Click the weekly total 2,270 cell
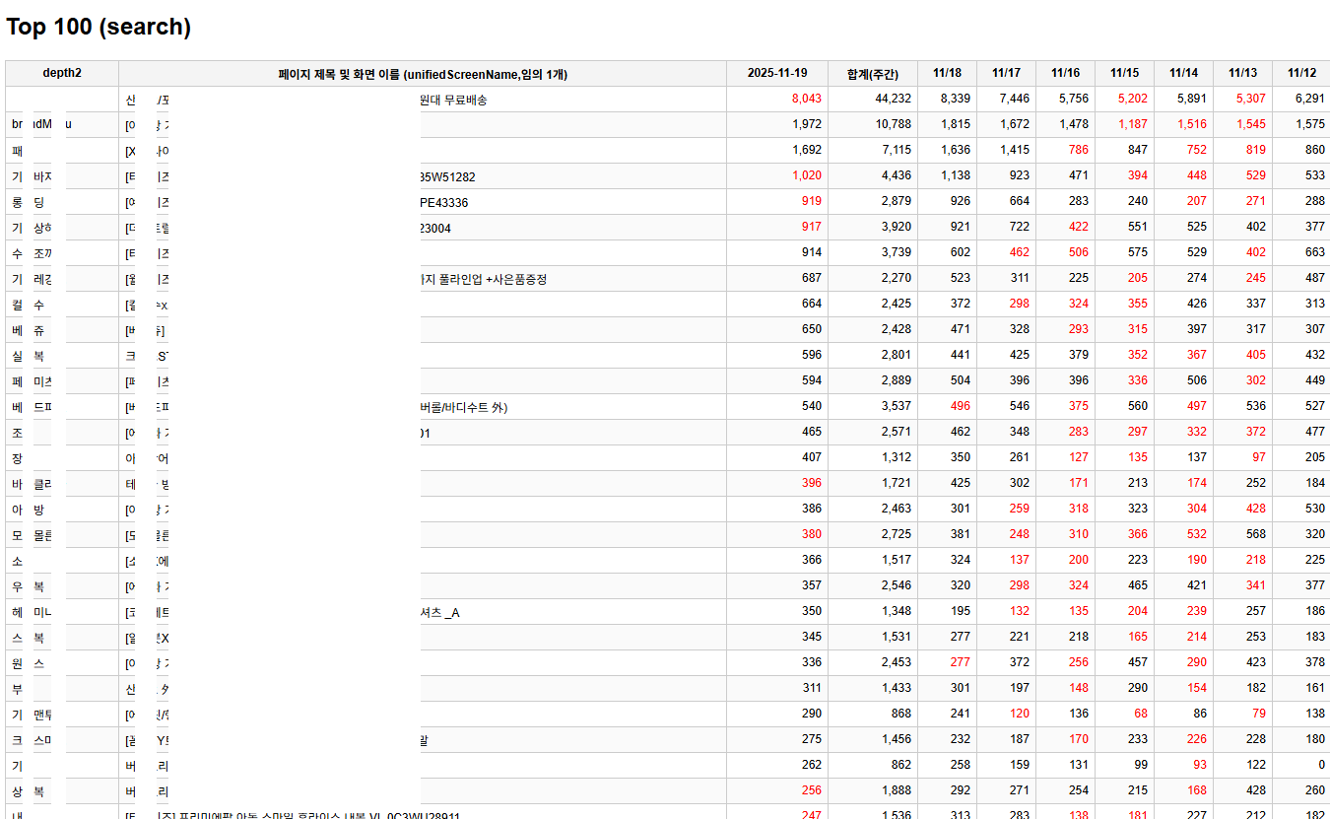The image size is (1330, 819). click(873, 279)
